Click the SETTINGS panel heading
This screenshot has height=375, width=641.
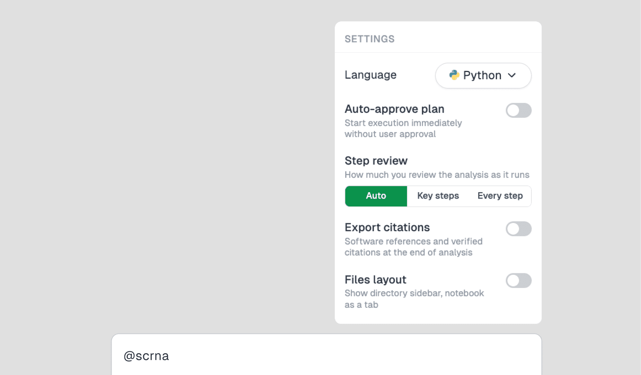[x=370, y=39]
